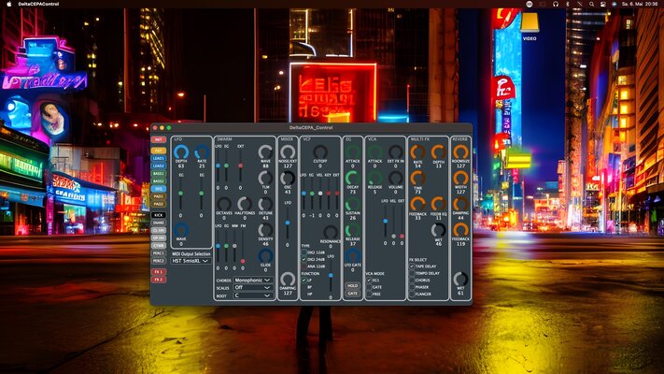Click the LFO DEPTH knob
Screen dimensions: 664x374
pyautogui.click(x=181, y=151)
